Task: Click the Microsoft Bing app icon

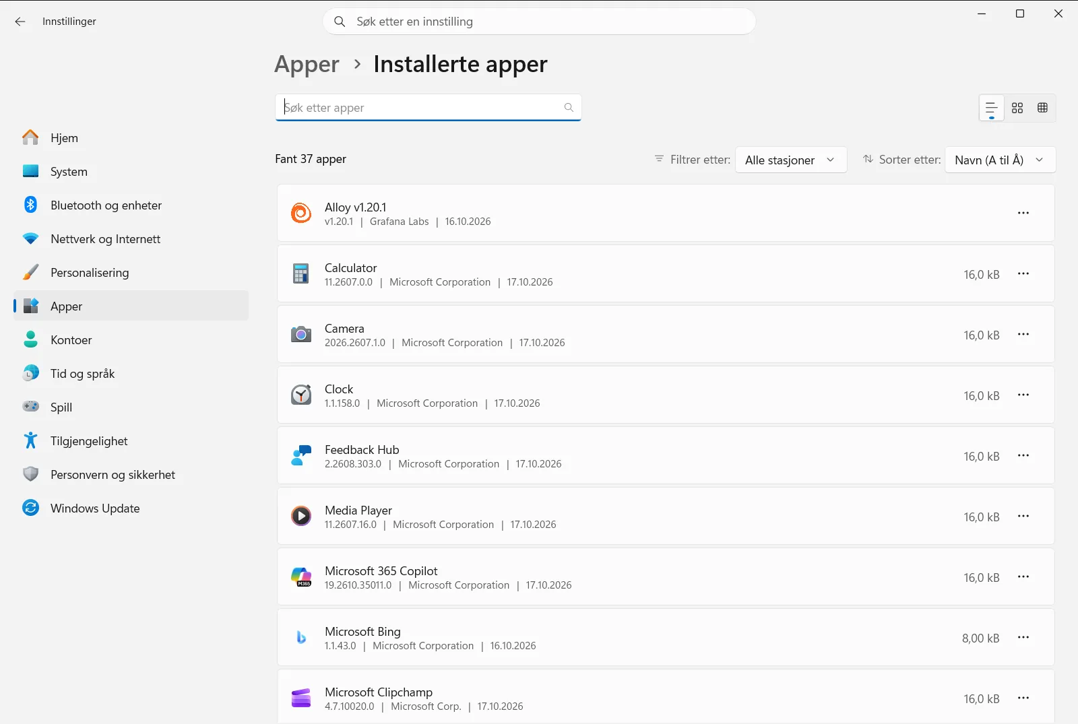Action: pos(301,637)
